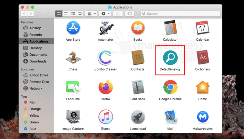
Task: Go back with the left arrow button
Action: click(x=24, y=14)
